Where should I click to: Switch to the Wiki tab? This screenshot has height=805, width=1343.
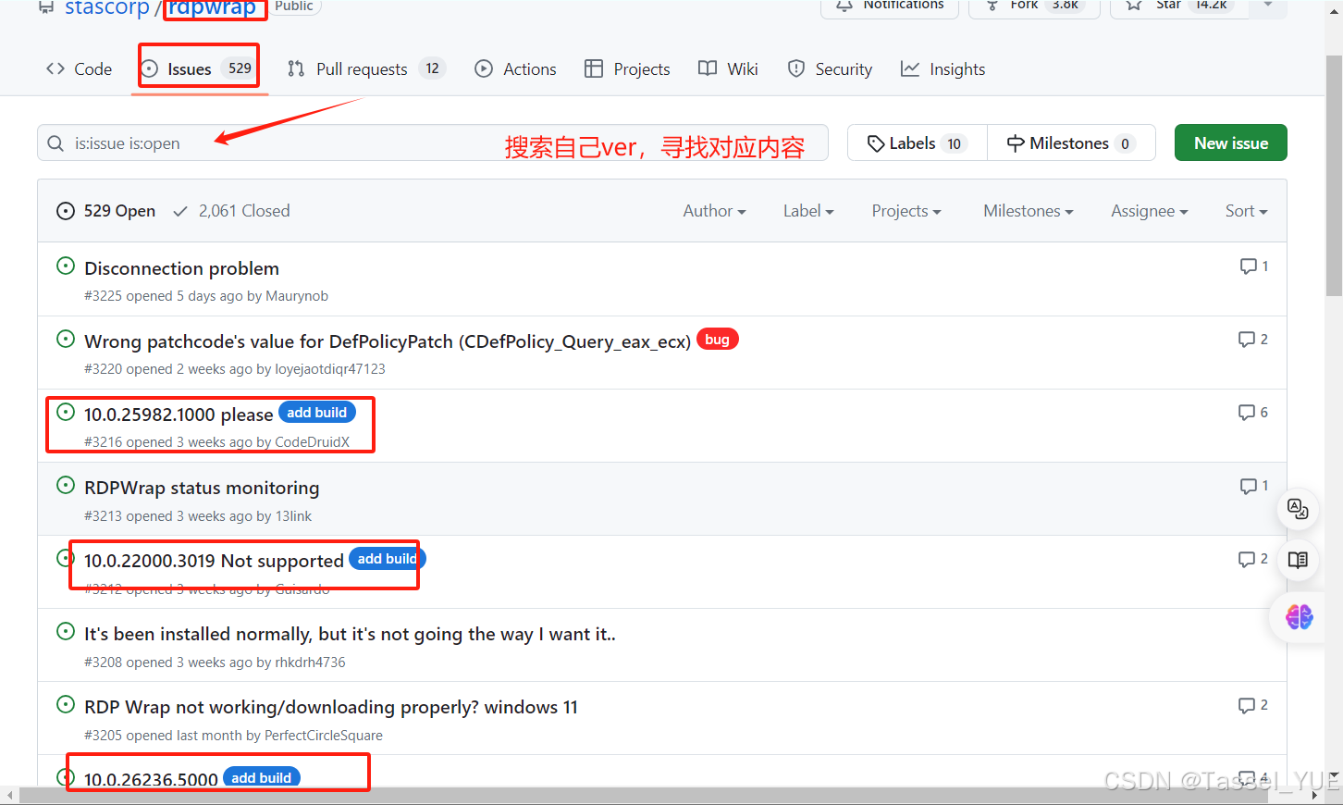(x=728, y=69)
